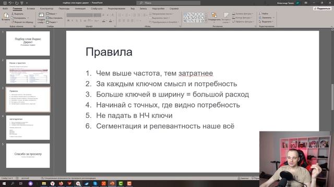Screen dimensions: 334x187
Task: Click the Reset (Восстановить) slide button
Action: click(x=54, y=18)
